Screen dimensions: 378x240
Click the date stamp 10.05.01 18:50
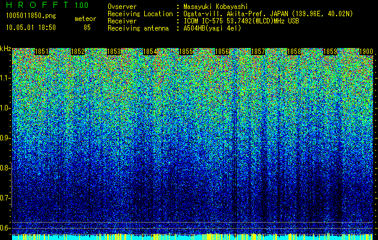(x=31, y=28)
